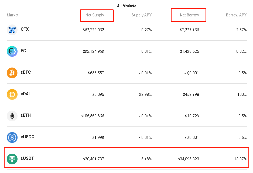This screenshot has height=173, width=253.
Task: Click the orange Bitcoin cBTC icon
Action: click(12, 73)
